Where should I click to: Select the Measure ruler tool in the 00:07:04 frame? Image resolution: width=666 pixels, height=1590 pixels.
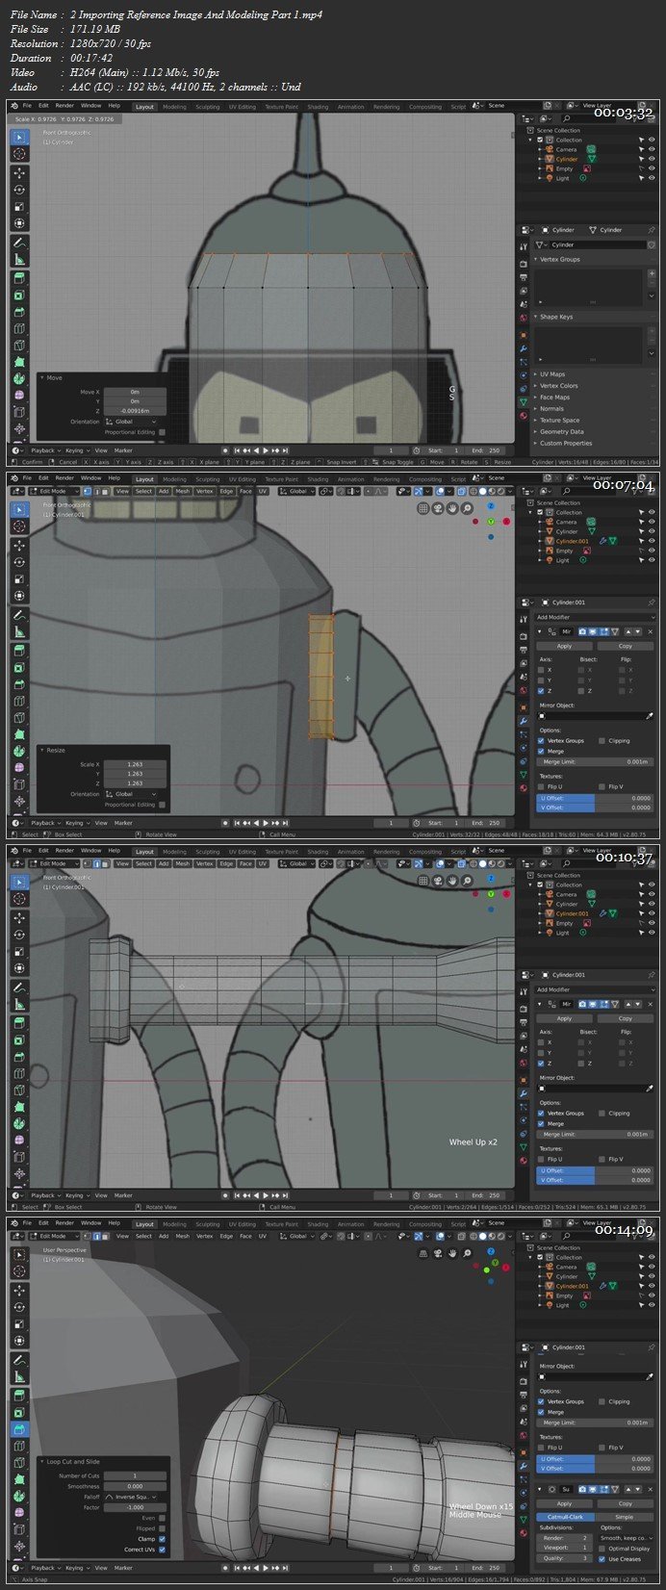coord(19,632)
